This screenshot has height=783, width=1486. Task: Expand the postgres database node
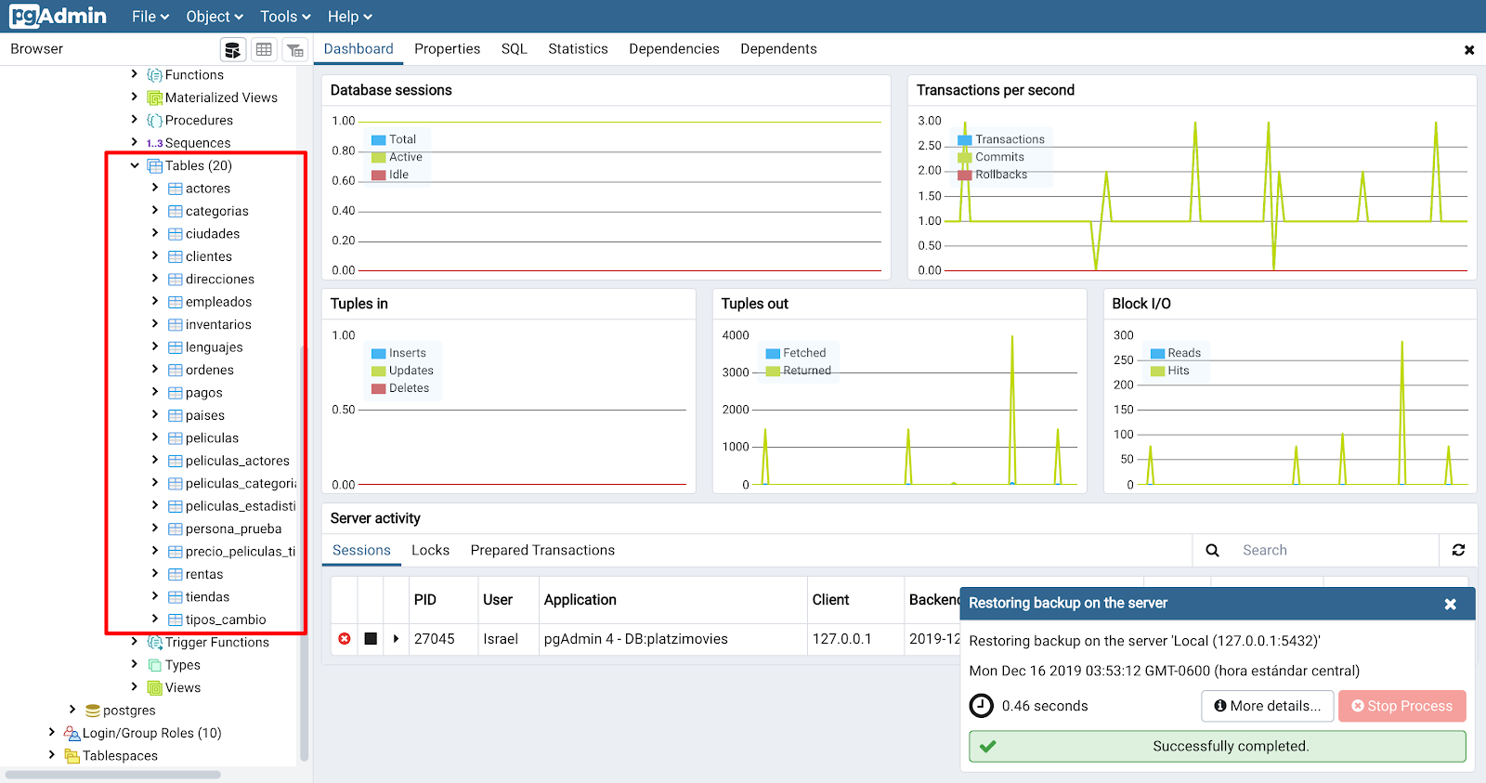[72, 710]
